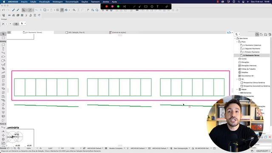Open the Arquivo menu
The width and height of the screenshot is (272, 153).
coord(24,2)
